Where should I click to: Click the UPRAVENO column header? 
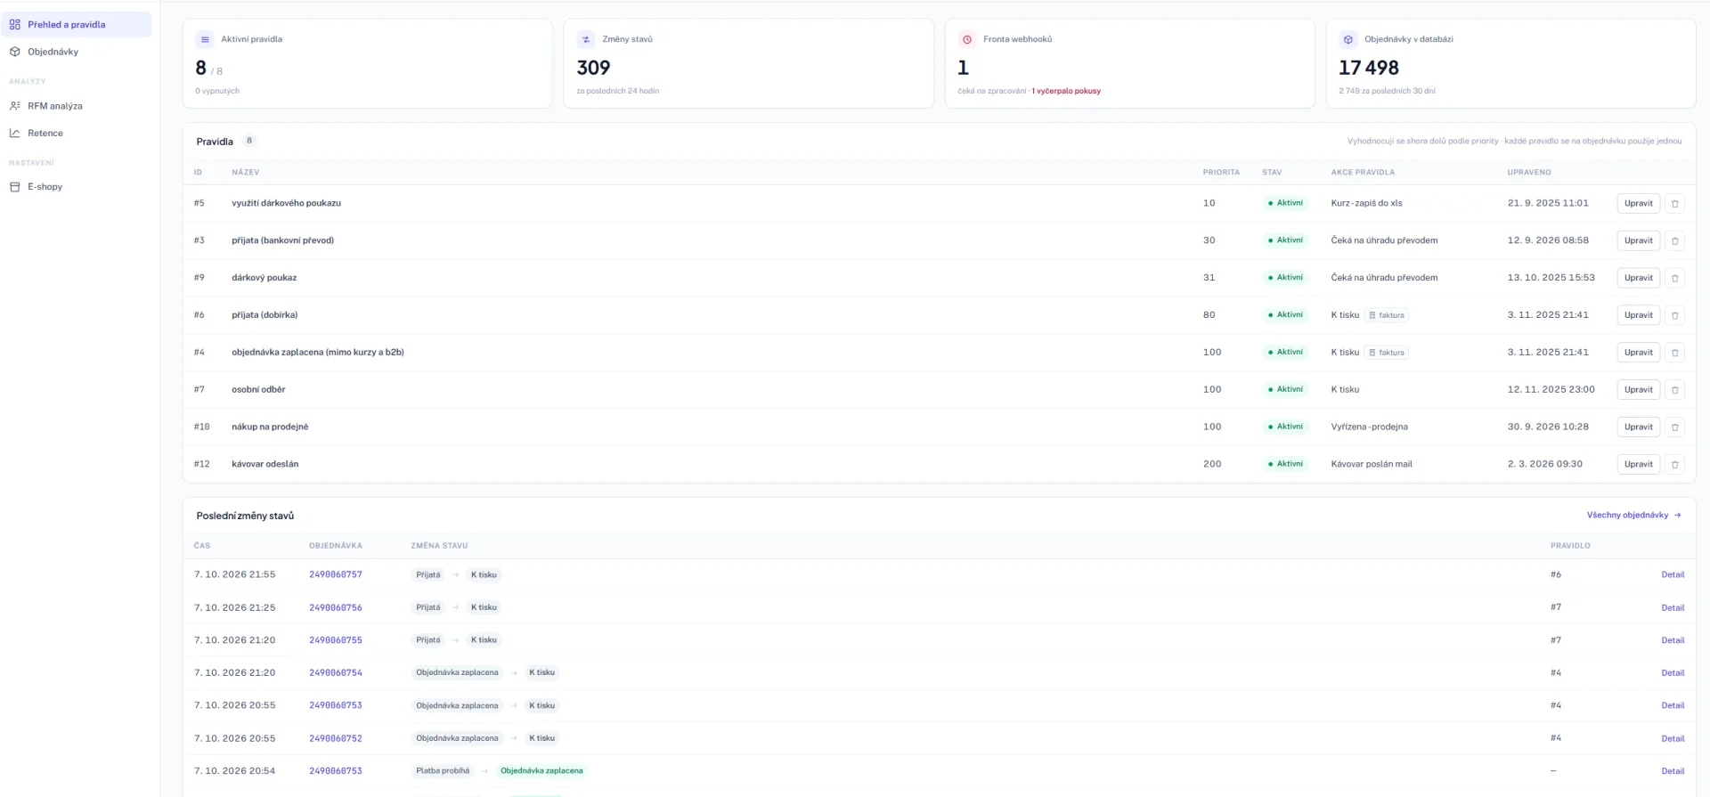click(x=1529, y=173)
